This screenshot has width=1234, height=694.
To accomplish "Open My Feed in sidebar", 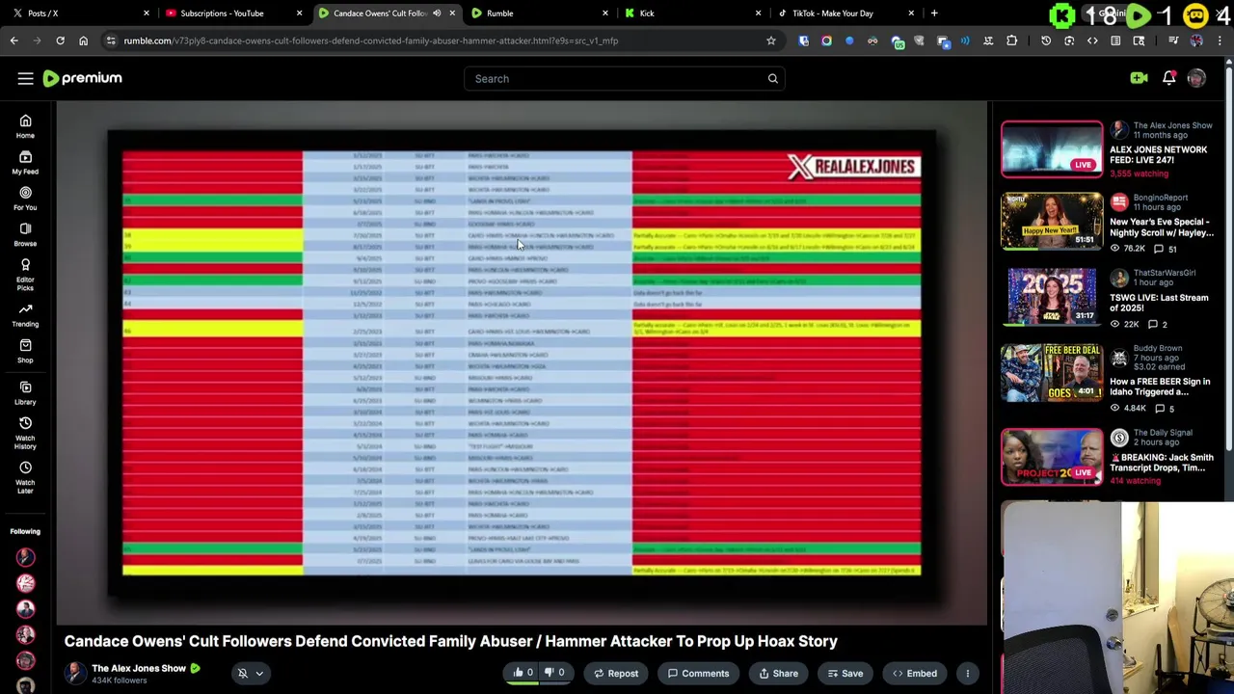I will coord(25,162).
